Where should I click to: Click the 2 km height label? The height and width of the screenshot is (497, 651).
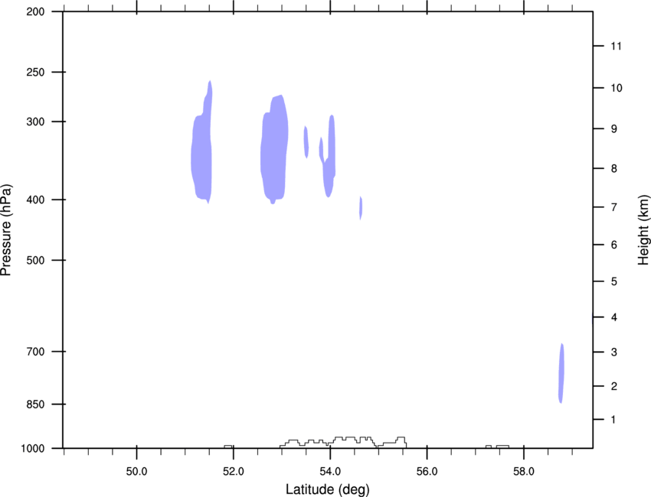click(614, 386)
